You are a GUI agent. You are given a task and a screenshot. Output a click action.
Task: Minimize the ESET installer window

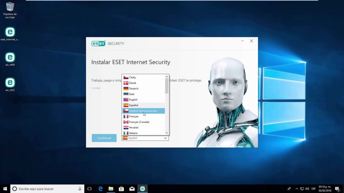tap(243, 41)
